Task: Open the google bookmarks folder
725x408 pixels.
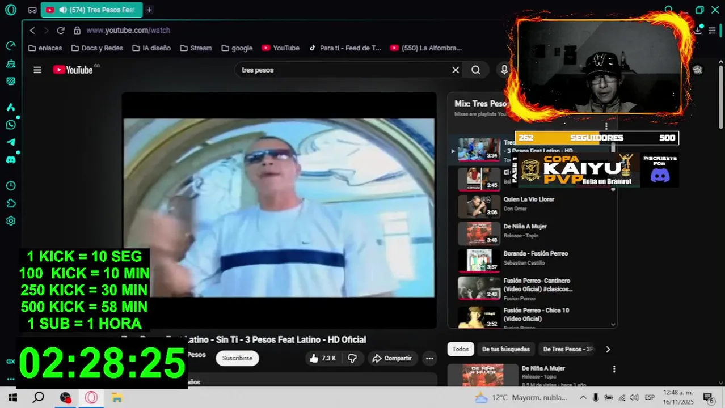Action: click(x=237, y=48)
